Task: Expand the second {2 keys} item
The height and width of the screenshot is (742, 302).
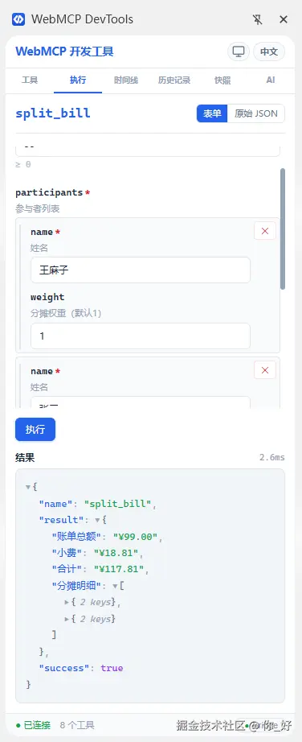Action: tap(67, 619)
